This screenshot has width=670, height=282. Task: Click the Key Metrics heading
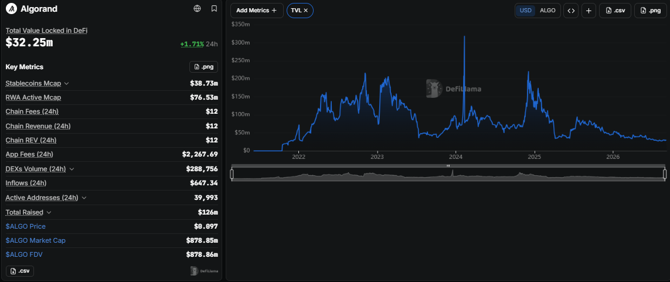point(25,67)
